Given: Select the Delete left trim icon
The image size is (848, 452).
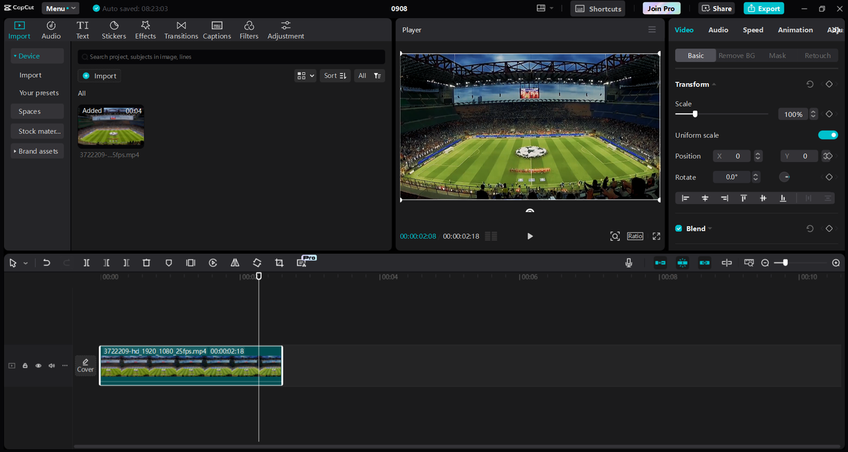Looking at the screenshot, I should (x=106, y=263).
